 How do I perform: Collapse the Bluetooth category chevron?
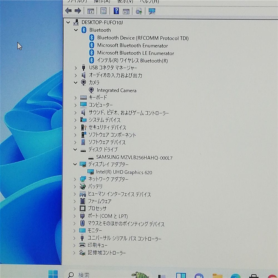click(76, 30)
